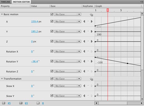This screenshot has height=106, width=144.
Task: Collapse the Transformation section
Action: click(x=2, y=79)
